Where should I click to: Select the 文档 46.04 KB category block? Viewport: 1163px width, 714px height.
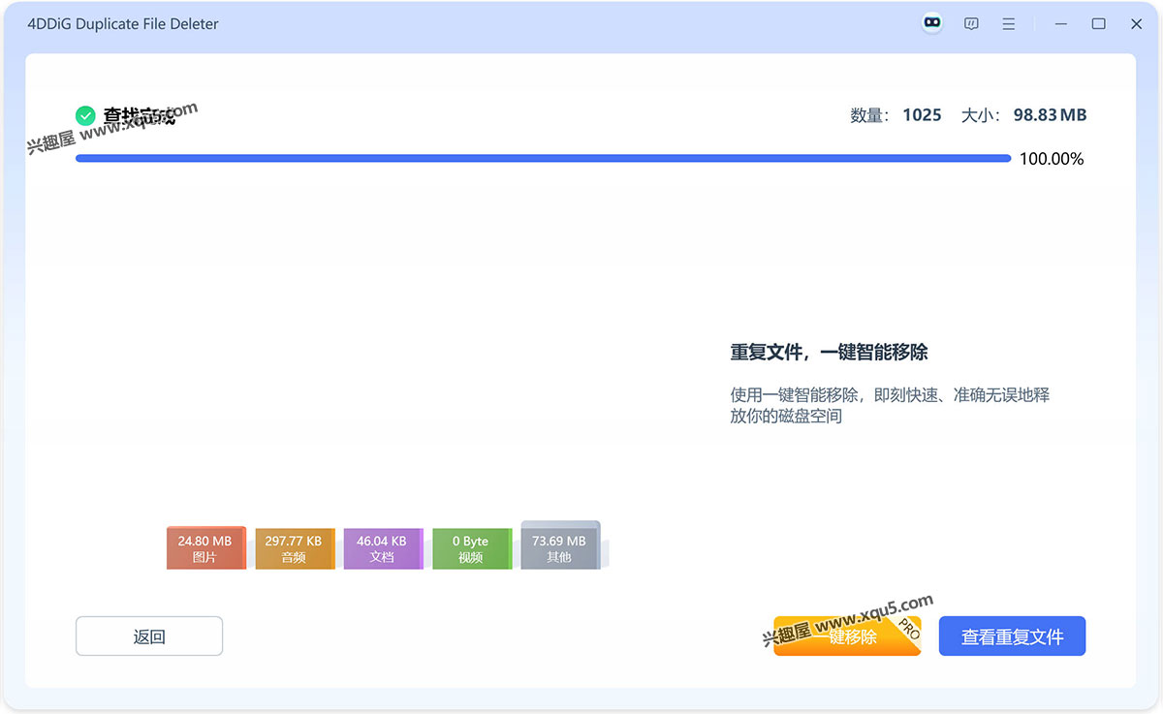point(383,548)
